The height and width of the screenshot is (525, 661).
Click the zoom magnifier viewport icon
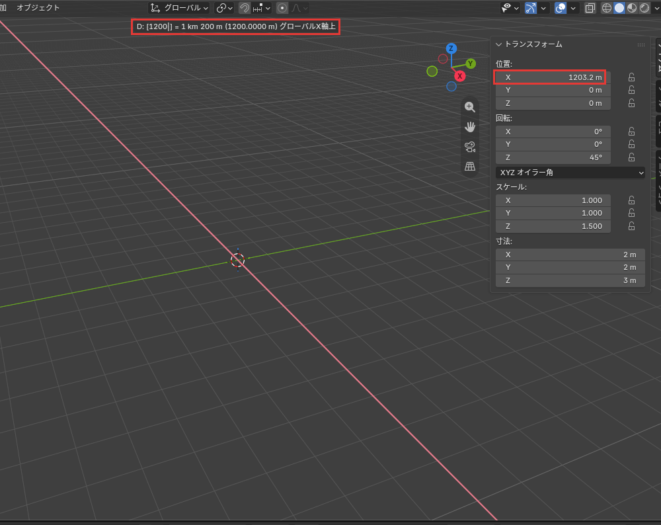(469, 106)
